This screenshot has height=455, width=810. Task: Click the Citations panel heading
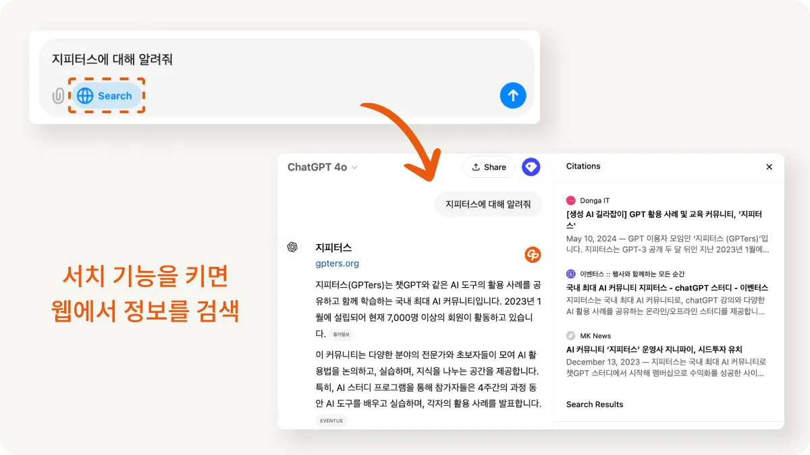click(583, 166)
